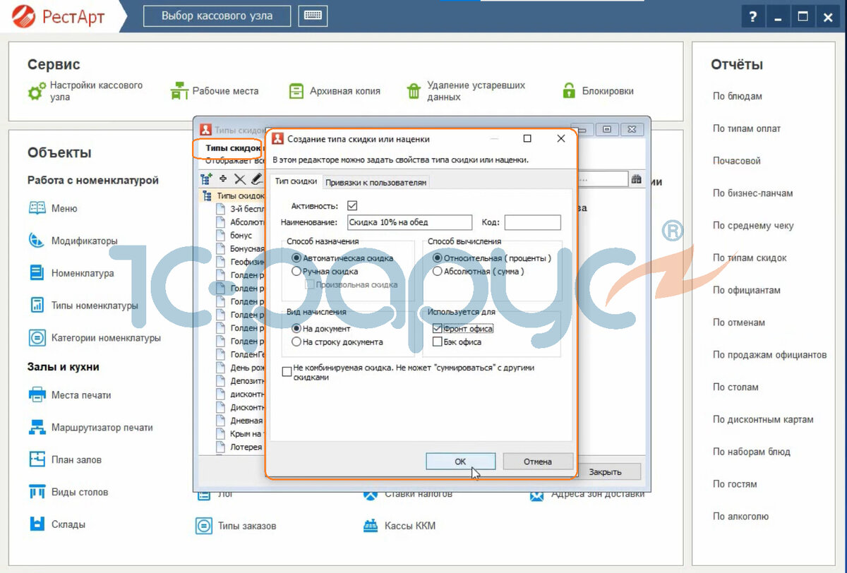Click edit pencil icon in Типы скидок toolbar
The height and width of the screenshot is (573, 847).
click(257, 179)
